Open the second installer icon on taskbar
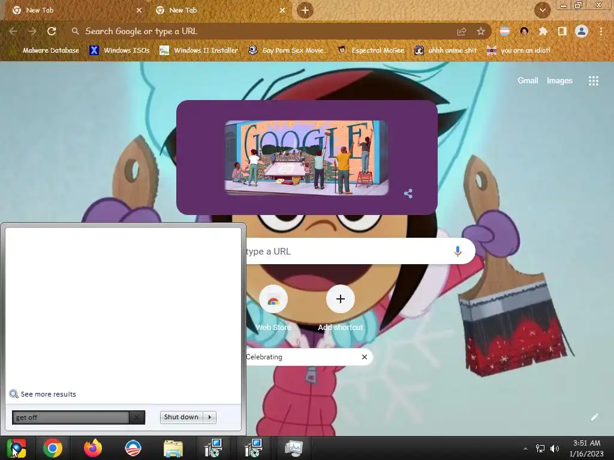 point(254,448)
